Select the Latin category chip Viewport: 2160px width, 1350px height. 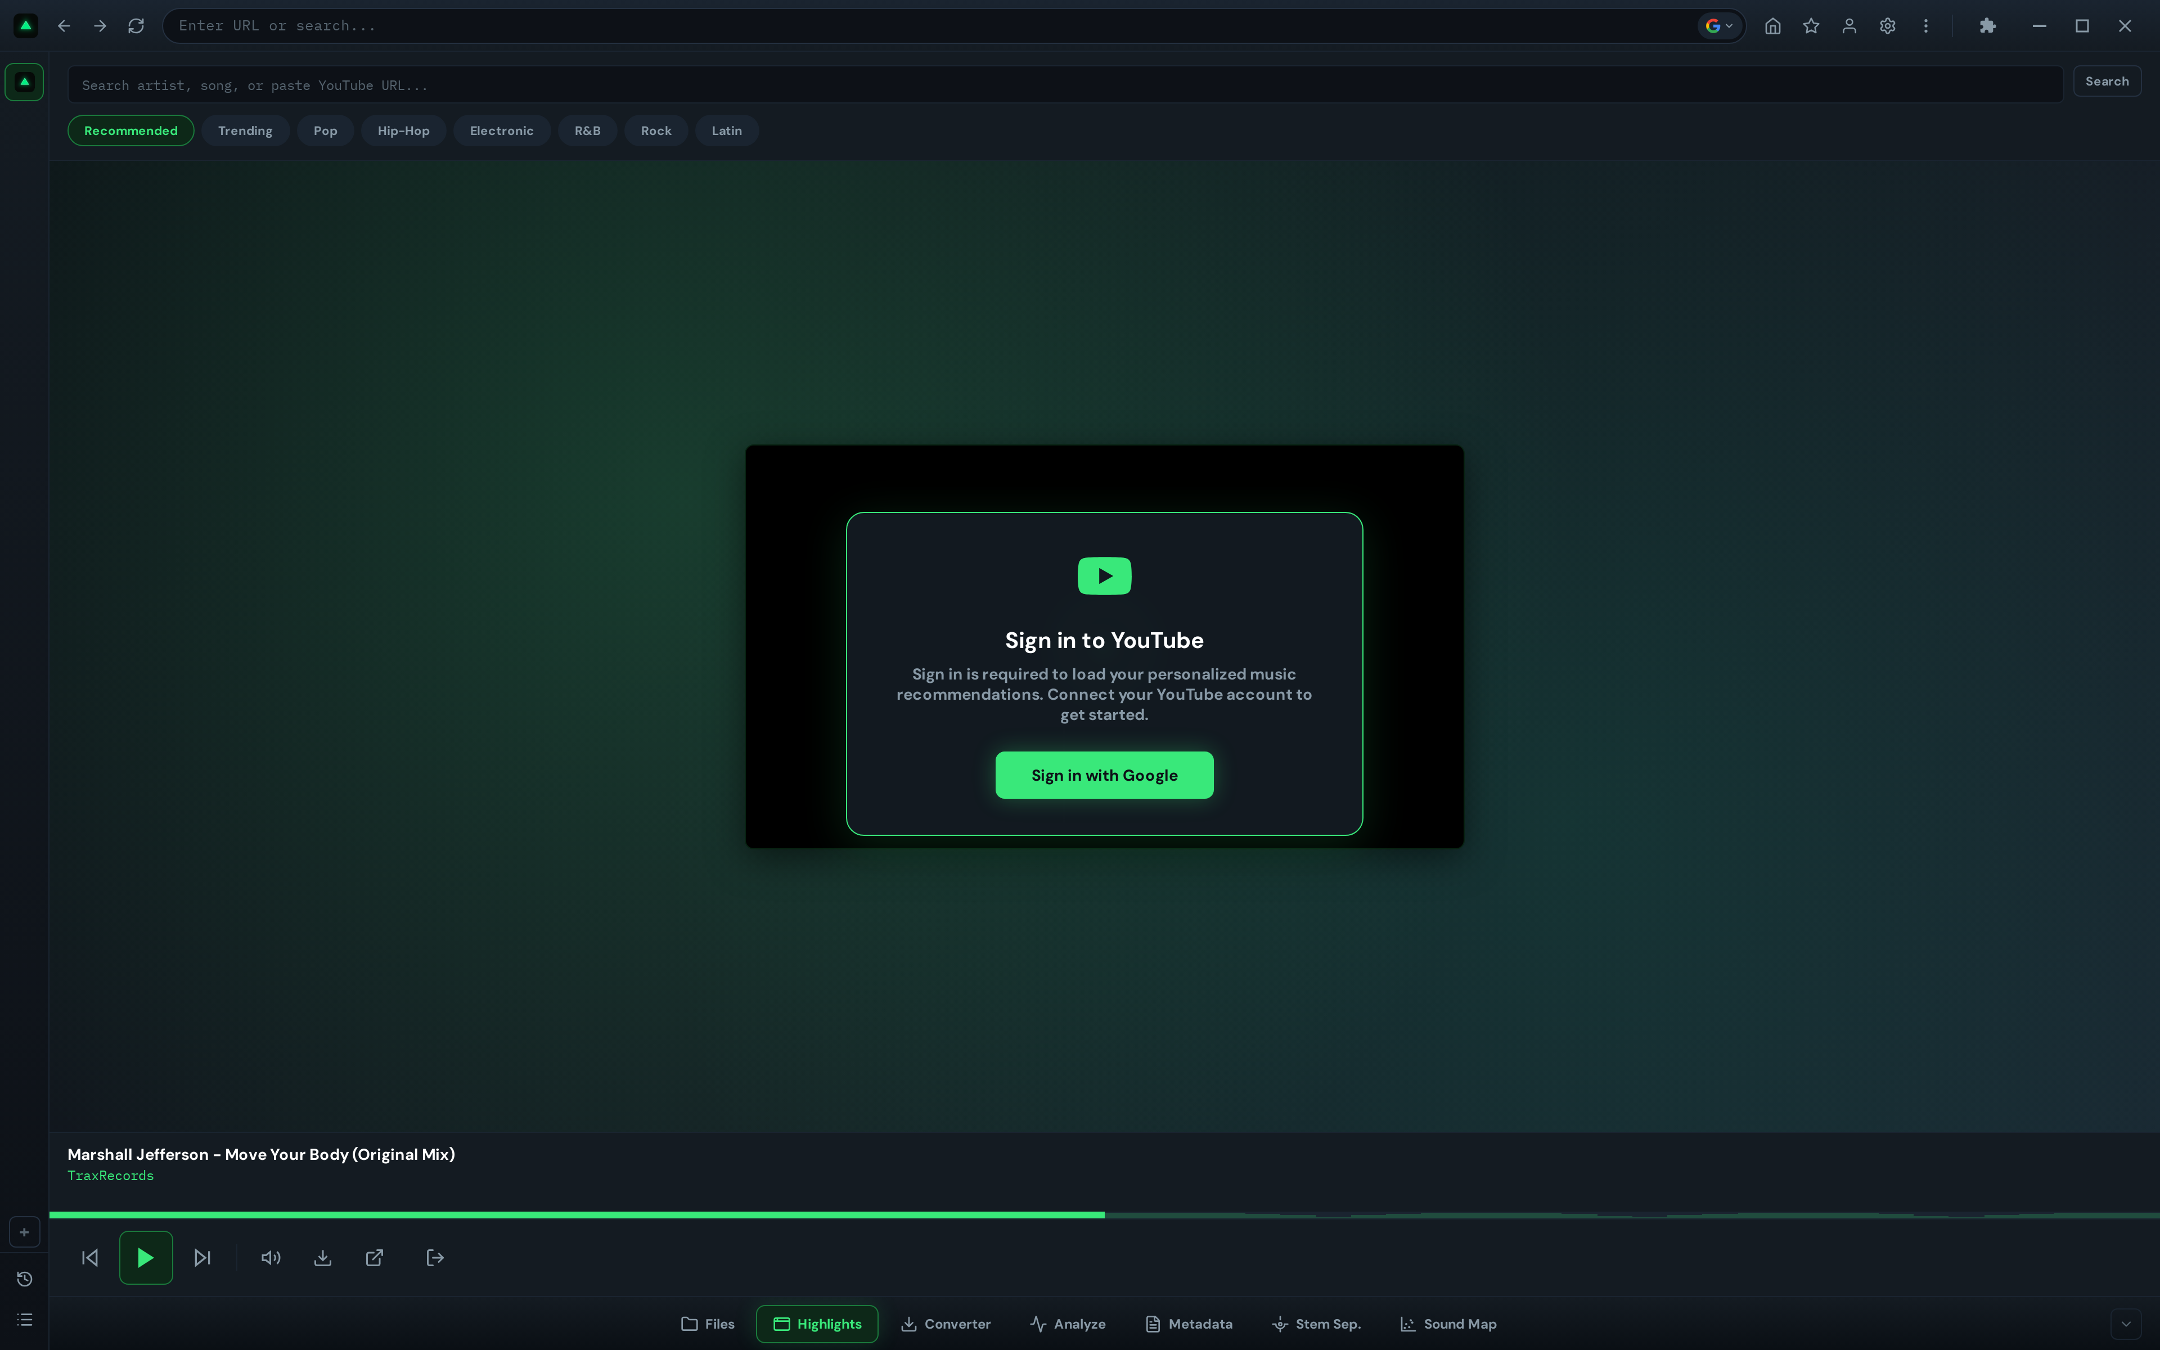pos(727,130)
